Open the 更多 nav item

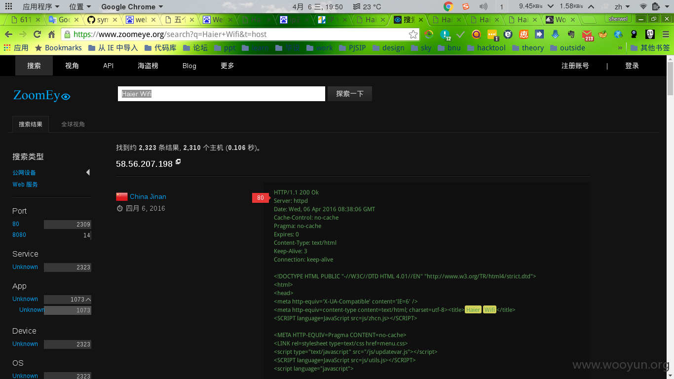pyautogui.click(x=227, y=66)
